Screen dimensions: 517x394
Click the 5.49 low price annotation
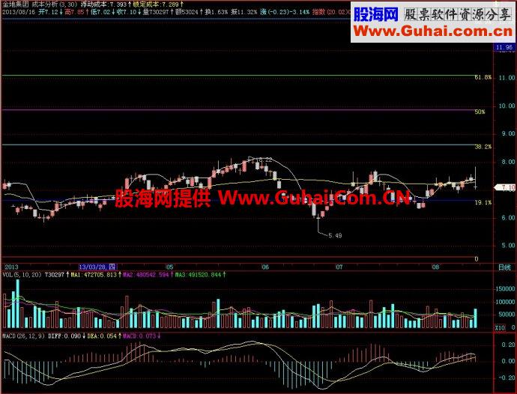click(x=335, y=235)
